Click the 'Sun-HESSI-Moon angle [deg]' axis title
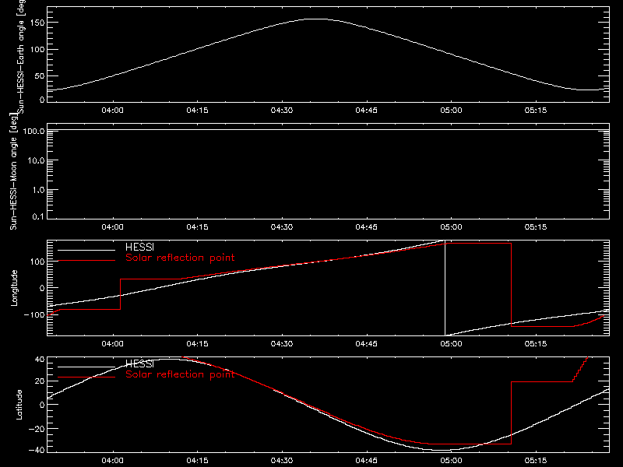 click(x=14, y=171)
